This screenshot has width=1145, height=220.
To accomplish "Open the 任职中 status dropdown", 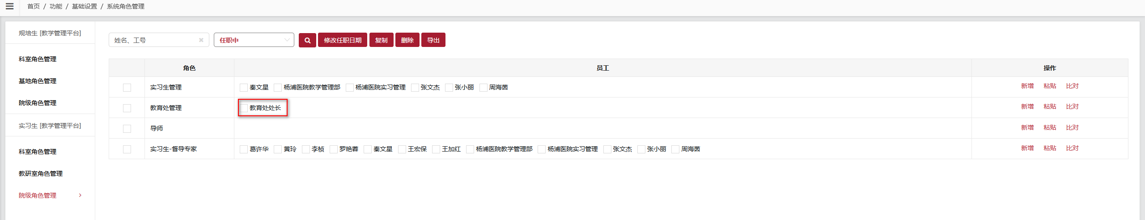I will point(254,40).
